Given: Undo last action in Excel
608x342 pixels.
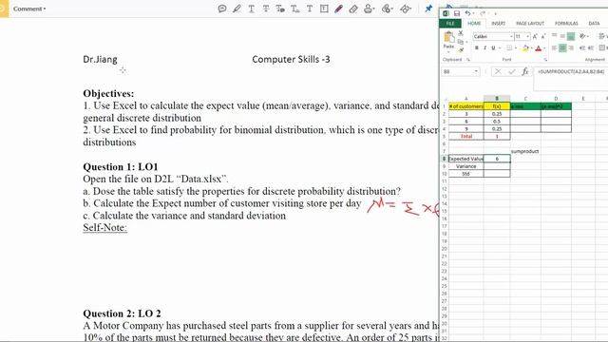Looking at the screenshot, I should 468,13.
